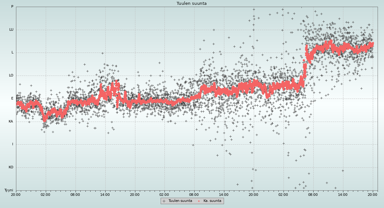The image size is (384, 208).
Task: Select the 'KA' y-axis label
Action: tap(11, 122)
